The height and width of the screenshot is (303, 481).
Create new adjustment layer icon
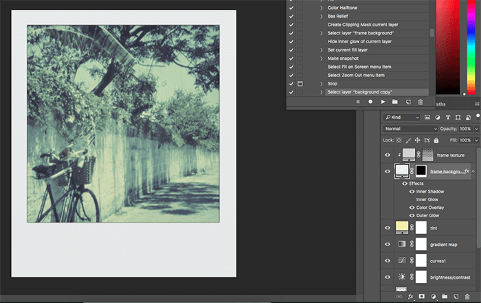tap(434, 297)
